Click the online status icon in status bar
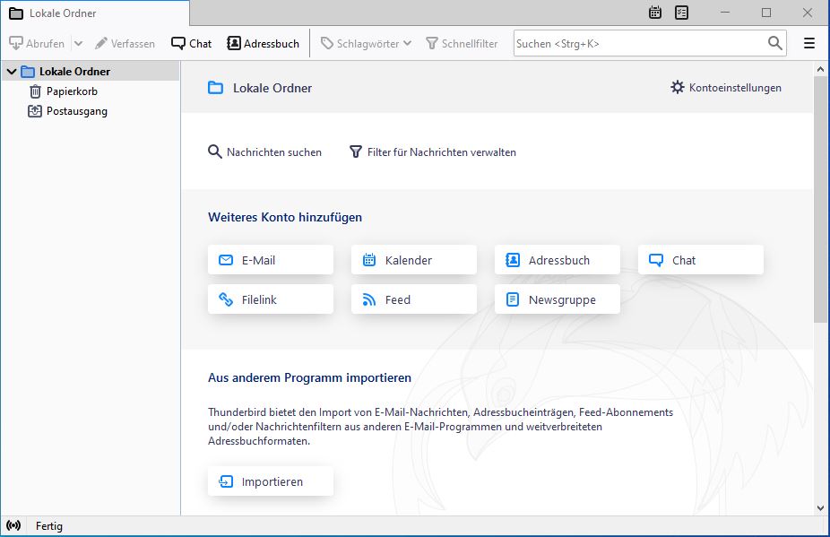The width and height of the screenshot is (830, 537). [x=13, y=526]
